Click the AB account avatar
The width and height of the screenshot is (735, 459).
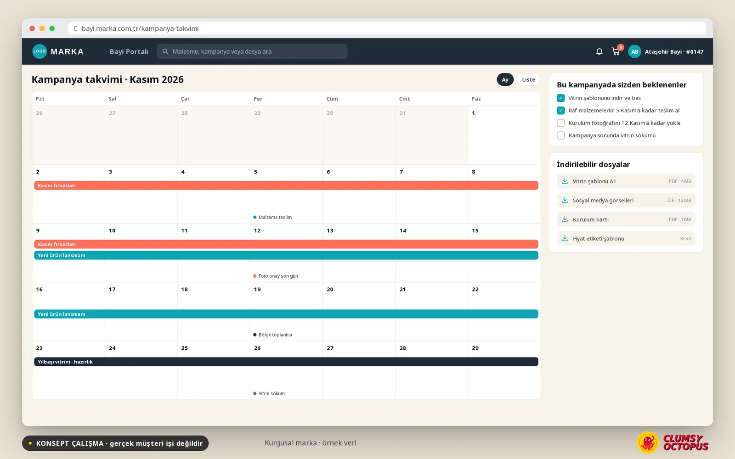(634, 51)
